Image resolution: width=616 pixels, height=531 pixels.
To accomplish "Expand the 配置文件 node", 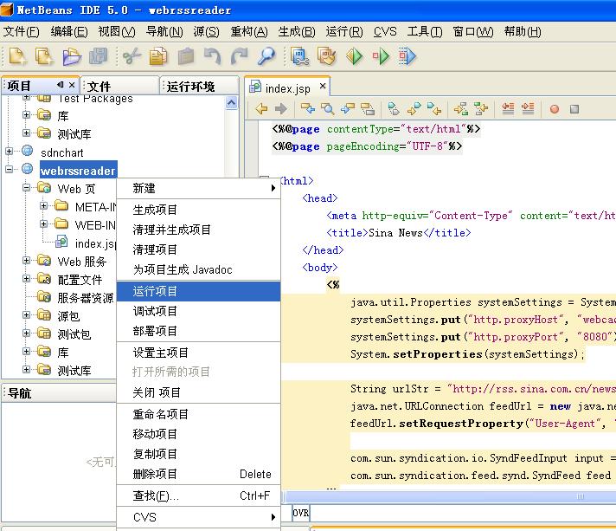I will tap(26, 278).
